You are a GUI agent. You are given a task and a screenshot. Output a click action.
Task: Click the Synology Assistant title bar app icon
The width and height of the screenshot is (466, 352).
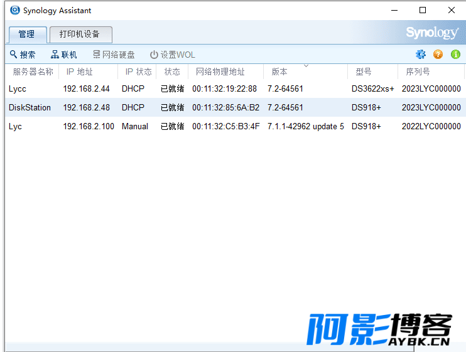click(x=15, y=11)
